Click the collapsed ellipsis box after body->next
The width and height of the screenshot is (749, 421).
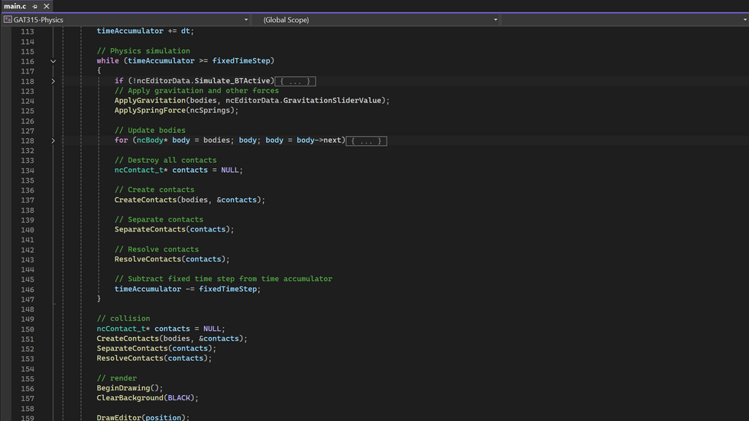[x=366, y=141]
